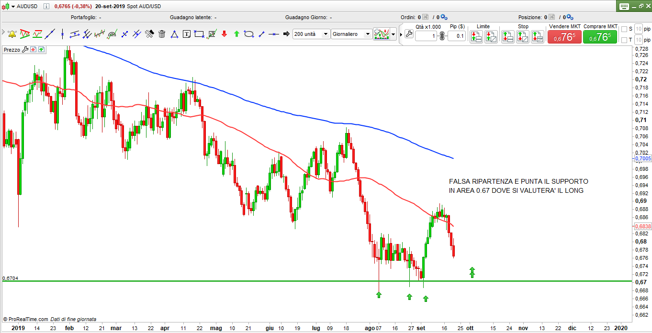Expand the chart style dropdown next to AUDUSD
Viewport: 652px width, 333px height.
click(x=12, y=7)
